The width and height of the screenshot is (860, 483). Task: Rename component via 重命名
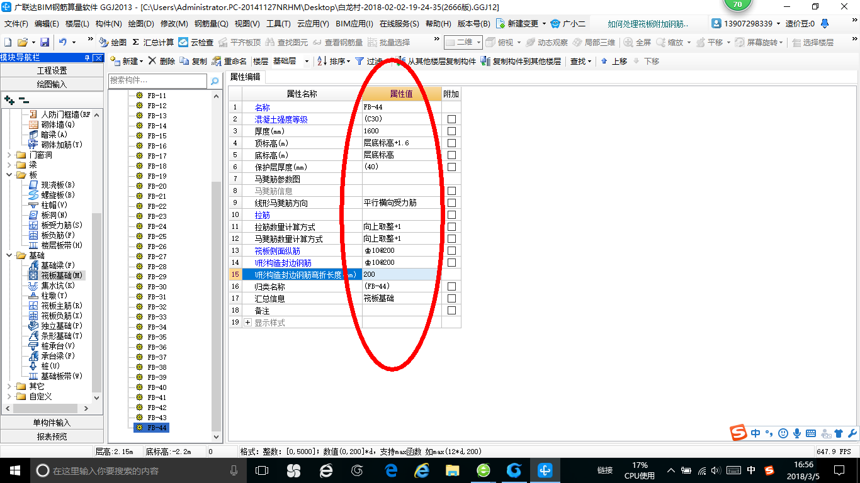click(x=229, y=61)
